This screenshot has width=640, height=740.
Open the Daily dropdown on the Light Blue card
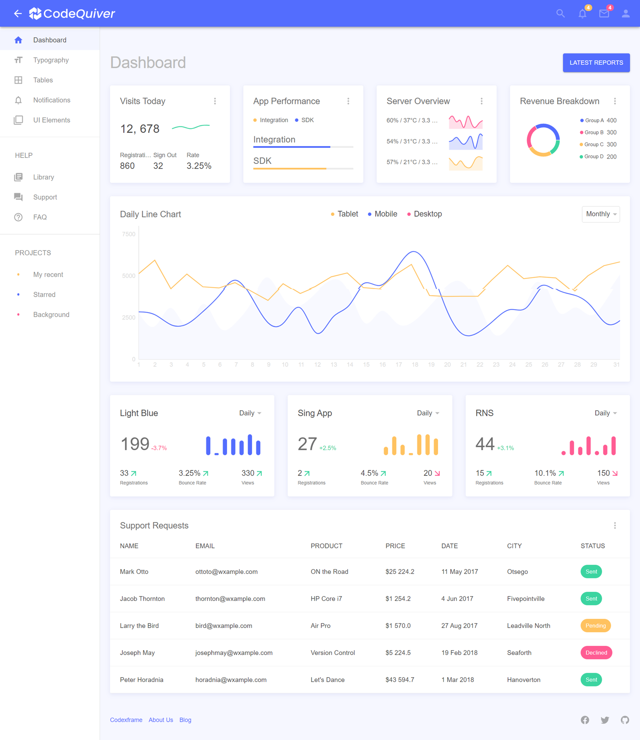[x=250, y=413]
